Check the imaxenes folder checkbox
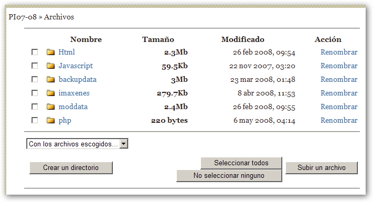The height and width of the screenshot is (202, 373). [x=35, y=93]
